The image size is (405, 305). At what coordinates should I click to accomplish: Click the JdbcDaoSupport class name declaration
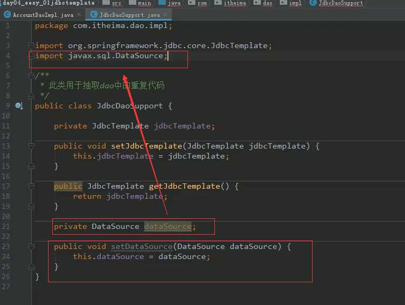click(130, 106)
